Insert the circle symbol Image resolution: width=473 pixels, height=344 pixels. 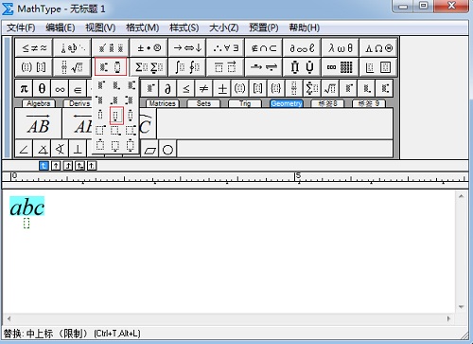[167, 149]
